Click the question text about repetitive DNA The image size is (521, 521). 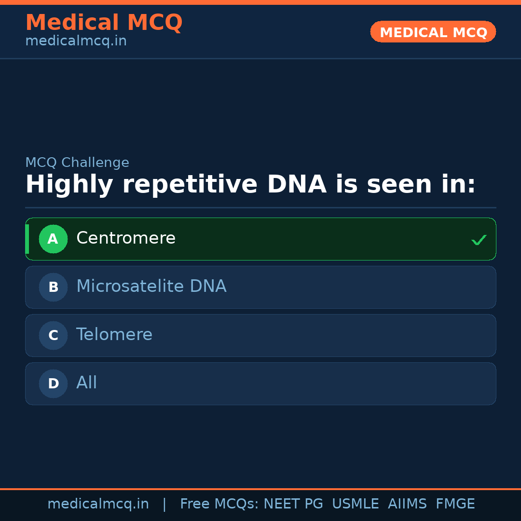250,185
